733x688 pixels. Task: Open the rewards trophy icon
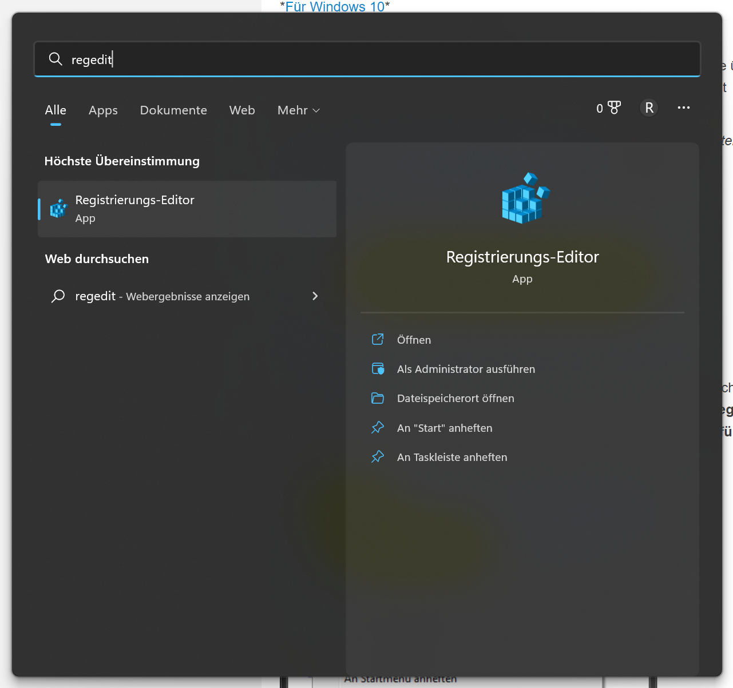tap(614, 108)
